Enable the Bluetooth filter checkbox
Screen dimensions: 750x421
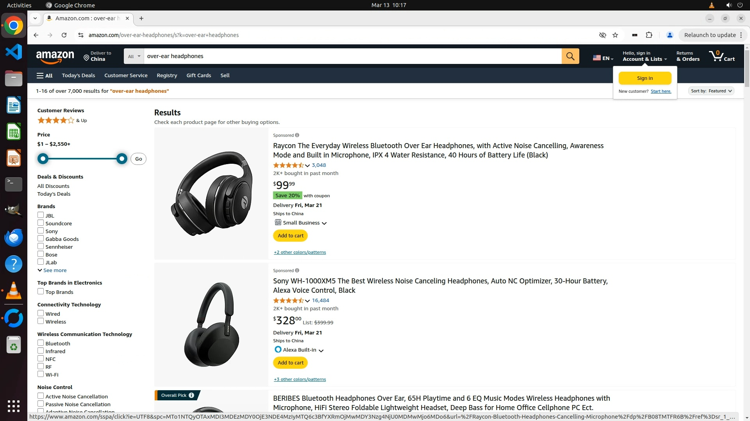tap(41, 343)
